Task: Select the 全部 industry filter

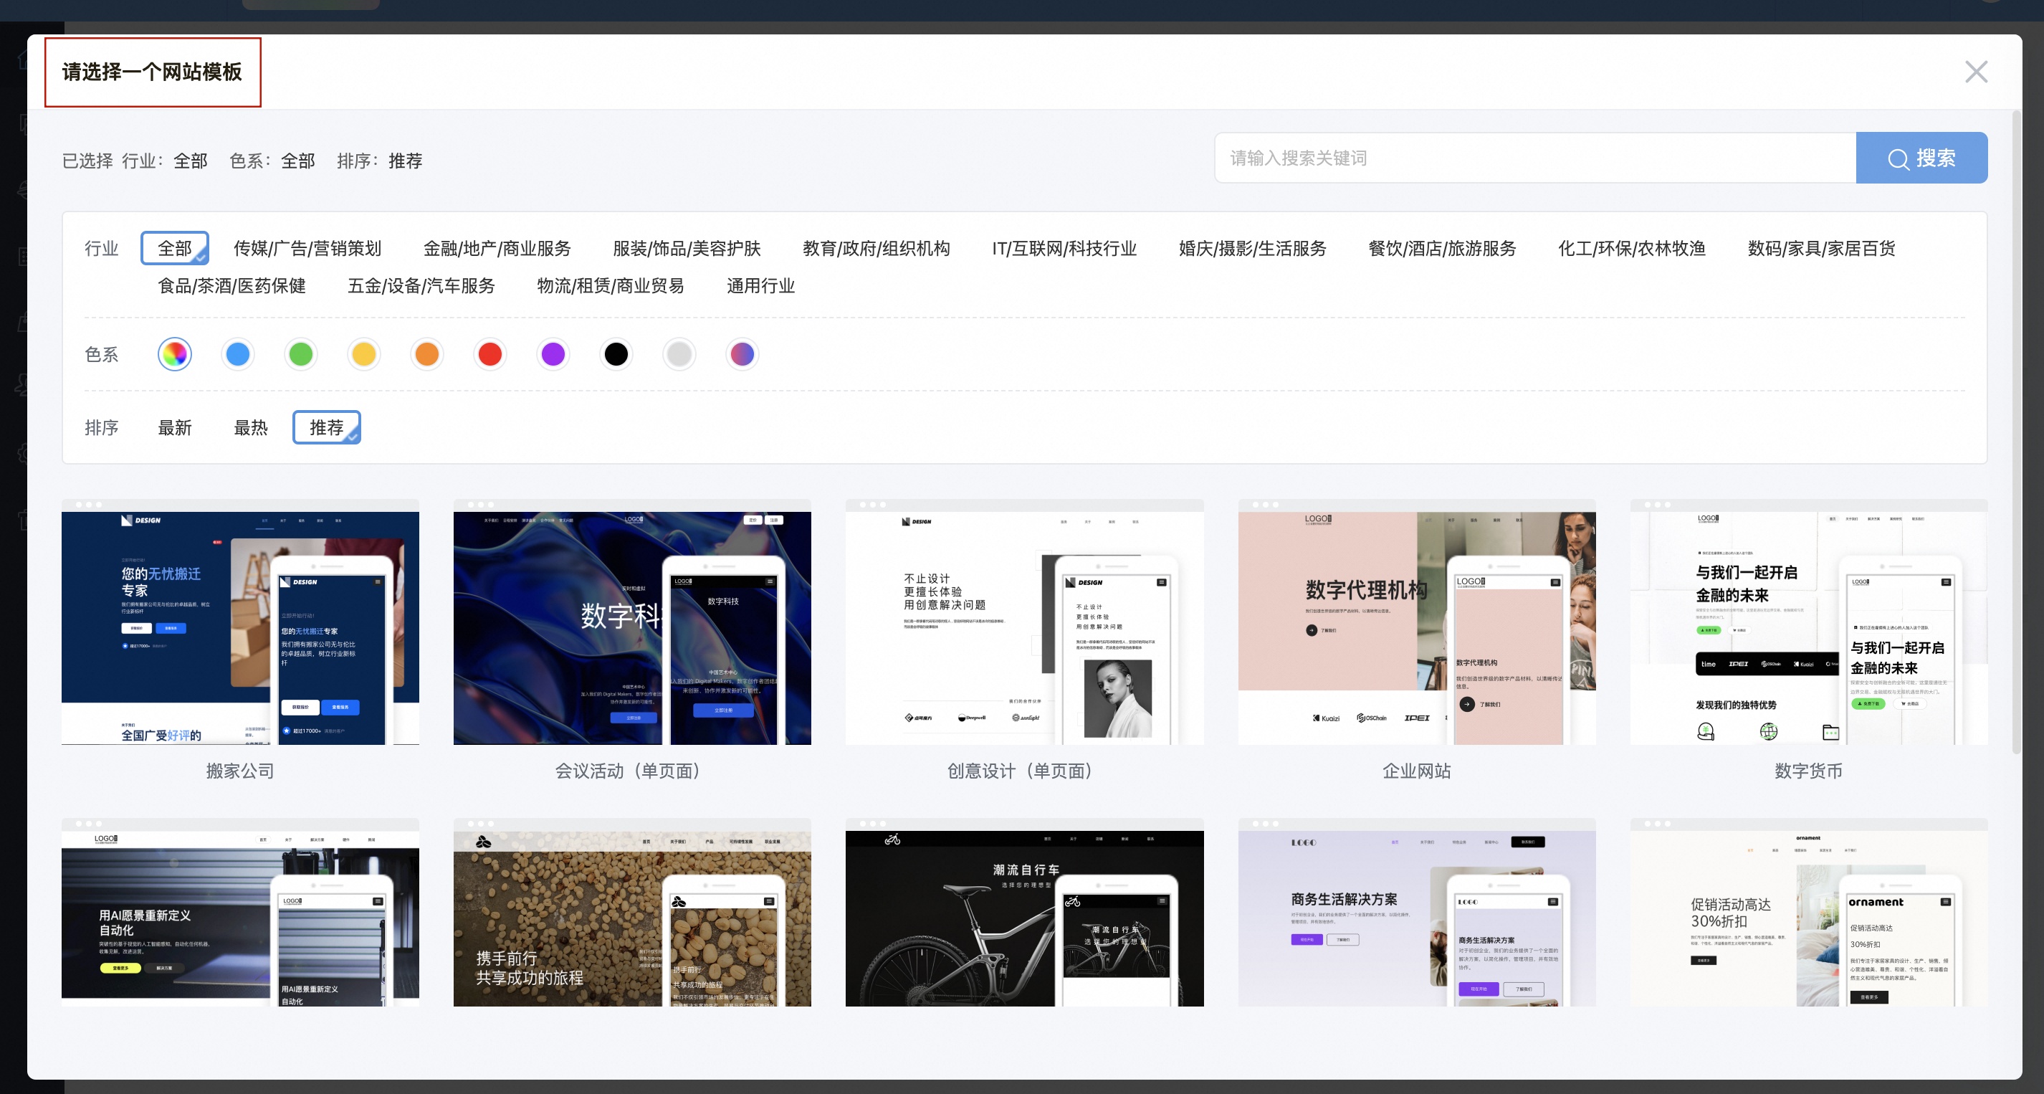Action: (175, 249)
